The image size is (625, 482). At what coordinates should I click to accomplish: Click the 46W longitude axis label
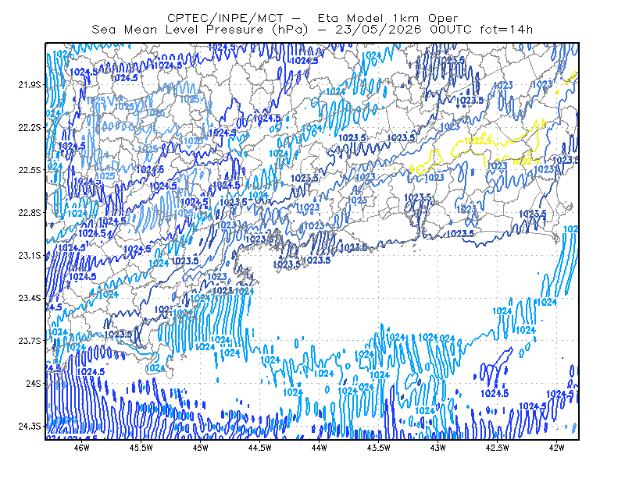point(81,448)
